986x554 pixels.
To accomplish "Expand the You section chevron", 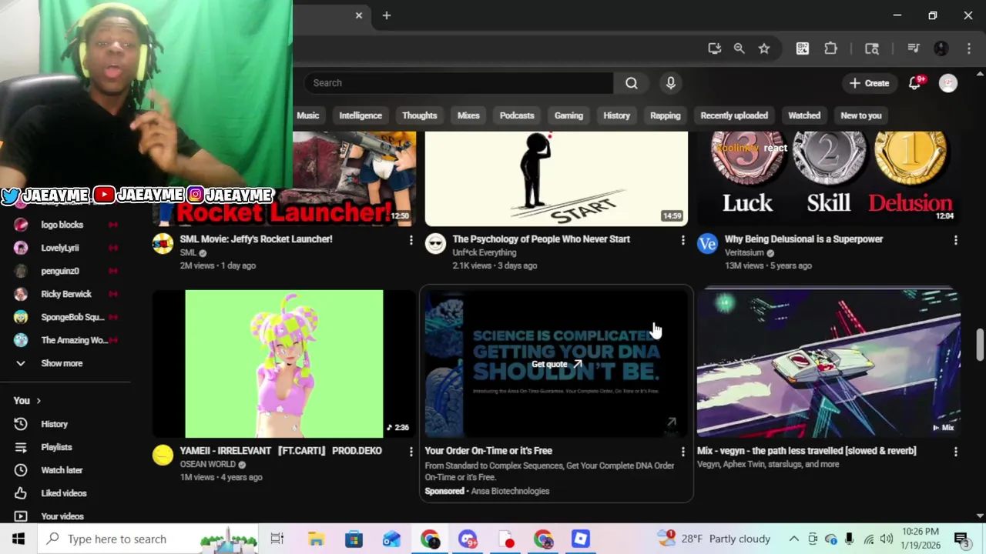I will coord(38,401).
